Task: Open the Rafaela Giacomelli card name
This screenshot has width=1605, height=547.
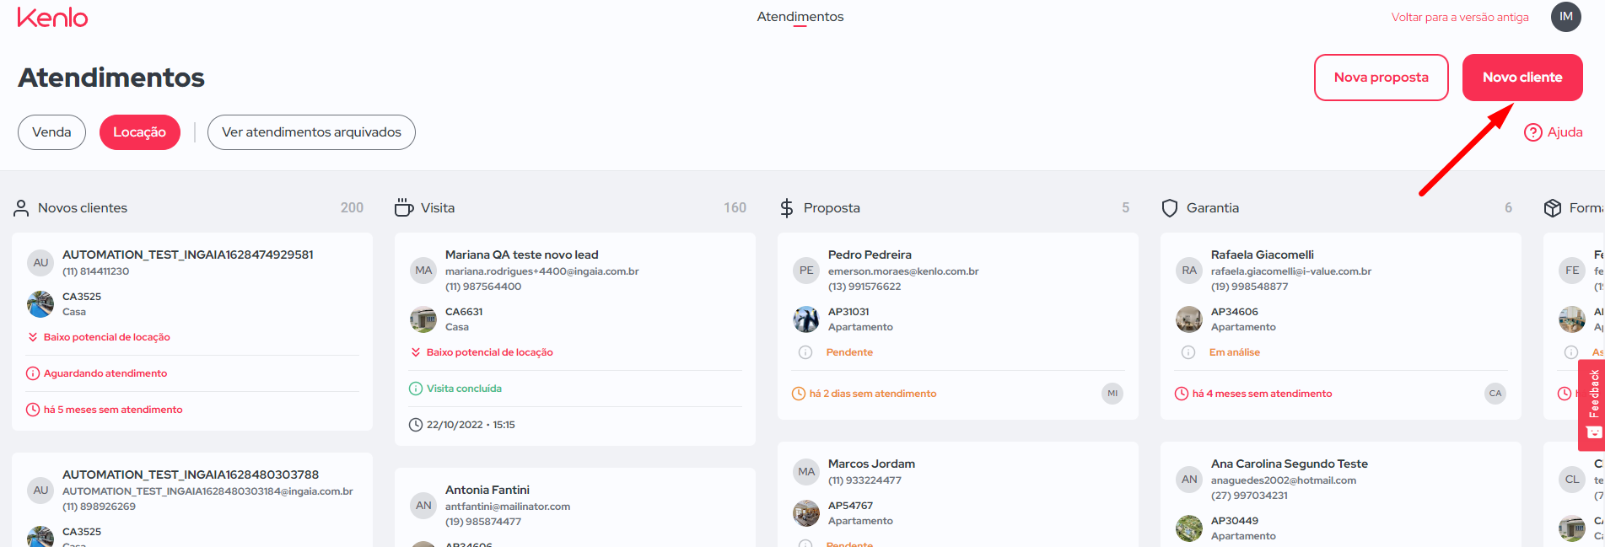Action: coord(1263,255)
